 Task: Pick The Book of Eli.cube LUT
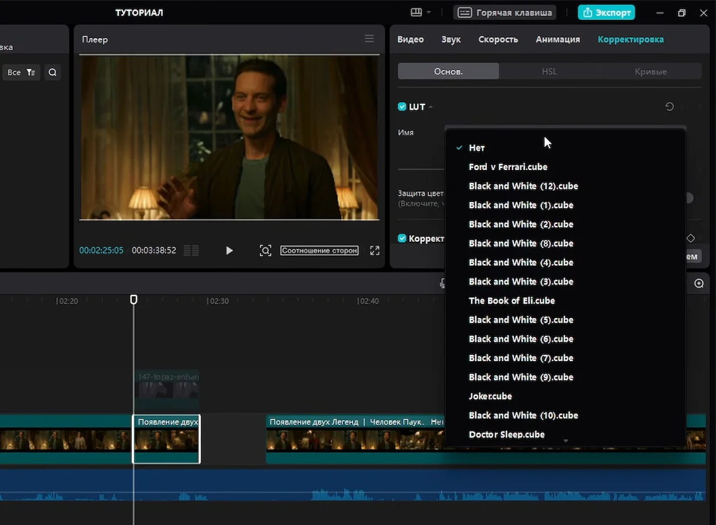(511, 300)
